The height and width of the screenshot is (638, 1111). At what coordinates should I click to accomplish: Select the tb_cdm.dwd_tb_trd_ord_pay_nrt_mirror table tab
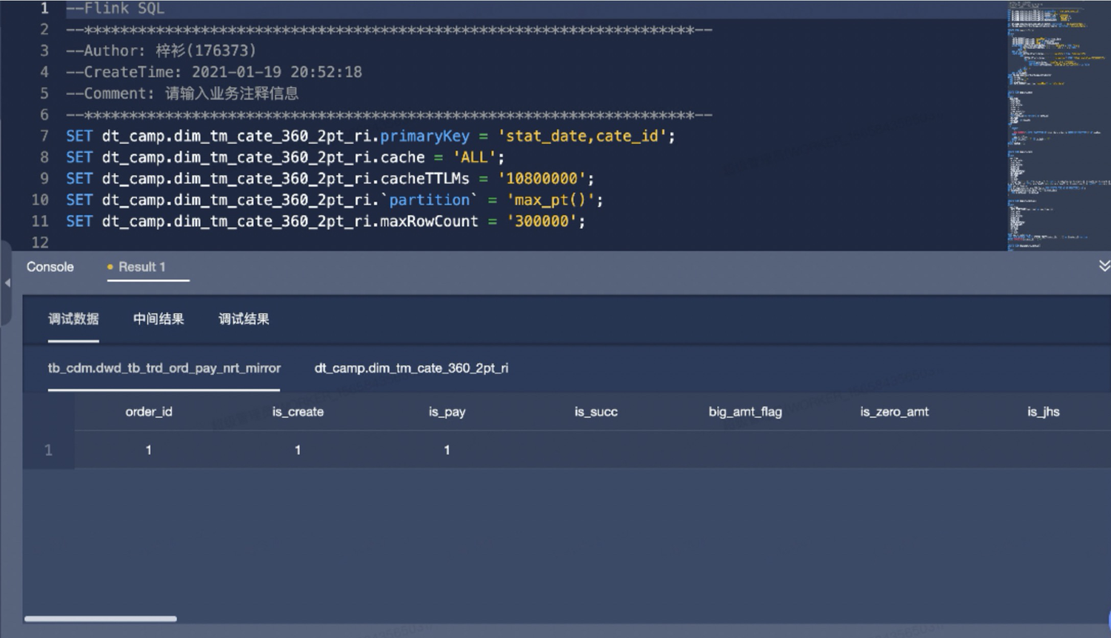[164, 368]
